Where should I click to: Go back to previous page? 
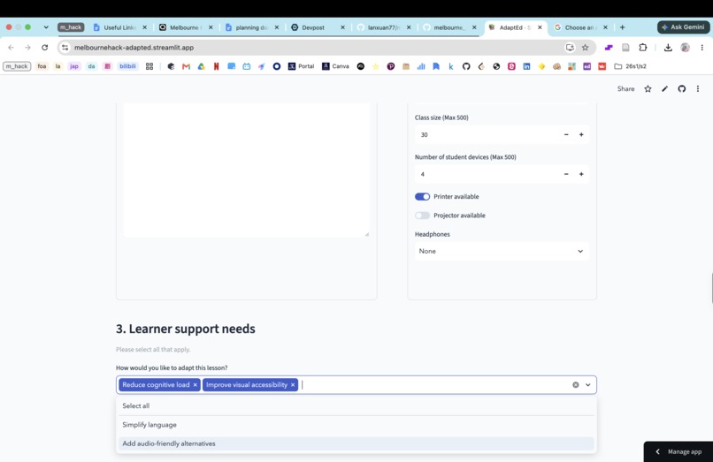tap(11, 47)
